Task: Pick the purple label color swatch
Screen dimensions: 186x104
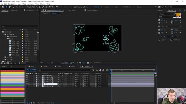Action: 12,87
